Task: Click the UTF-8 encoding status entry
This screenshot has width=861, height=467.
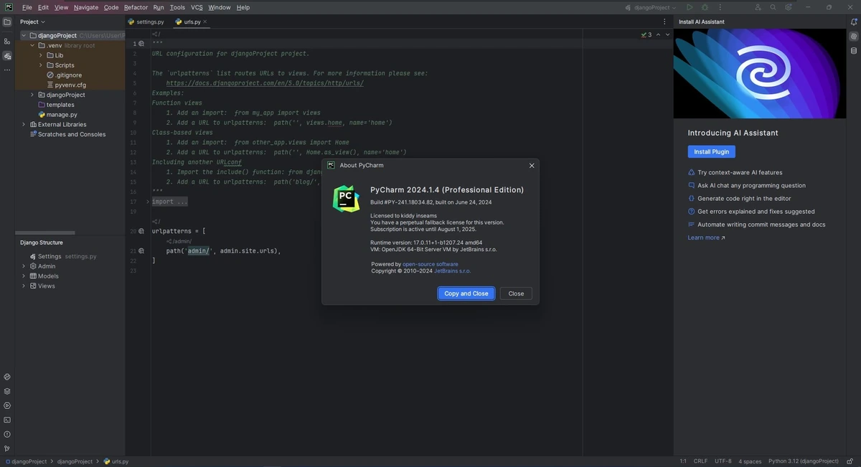Action: [x=723, y=461]
